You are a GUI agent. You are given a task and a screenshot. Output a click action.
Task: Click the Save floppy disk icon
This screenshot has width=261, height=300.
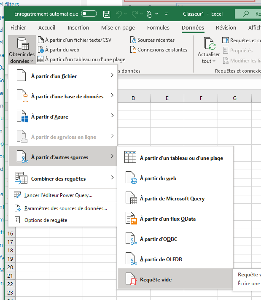click(107, 14)
